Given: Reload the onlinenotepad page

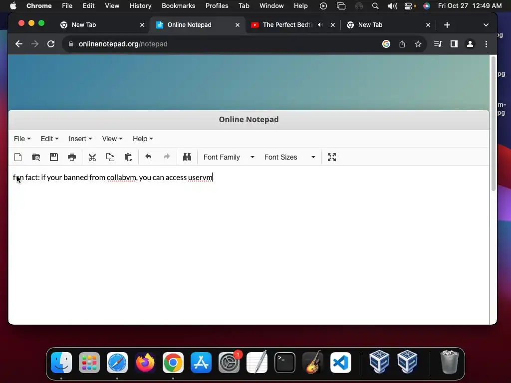Looking at the screenshot, I should coord(51,44).
